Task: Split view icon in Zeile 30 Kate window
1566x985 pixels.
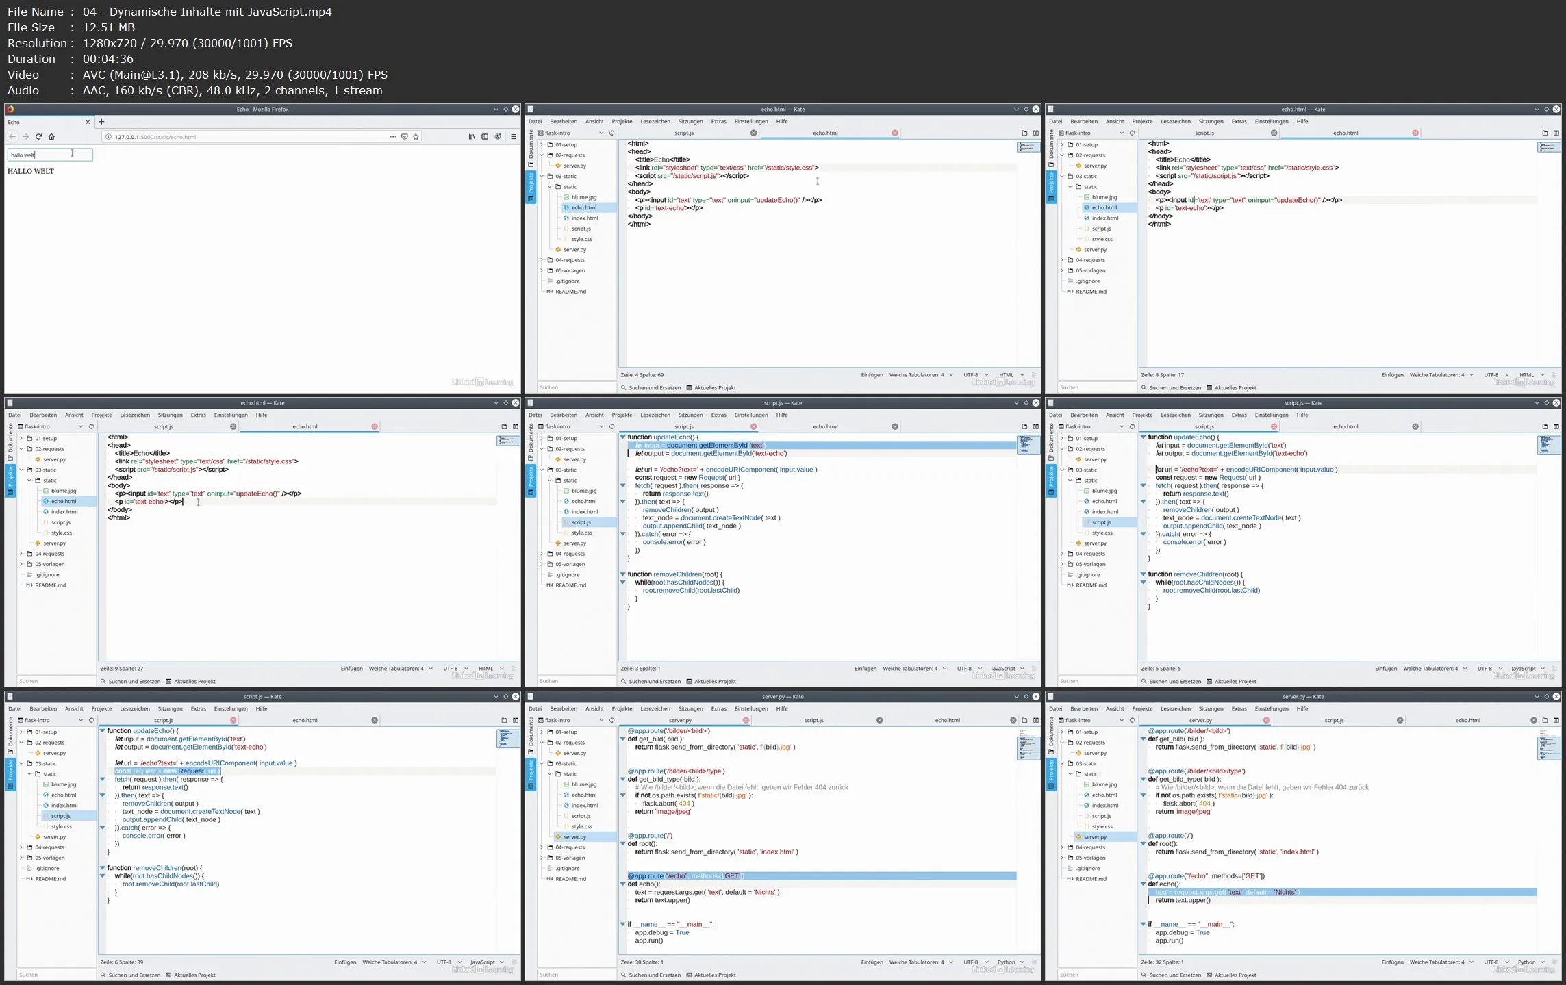Action: coord(1035,720)
